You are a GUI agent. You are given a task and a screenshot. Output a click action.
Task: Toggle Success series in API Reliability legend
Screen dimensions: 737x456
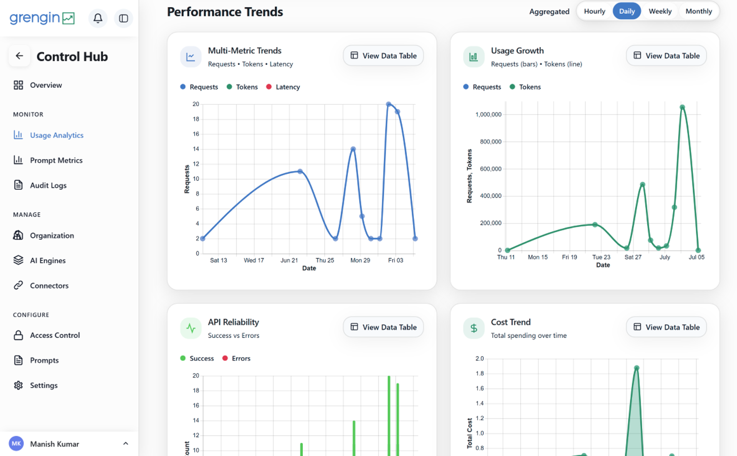[197, 358]
